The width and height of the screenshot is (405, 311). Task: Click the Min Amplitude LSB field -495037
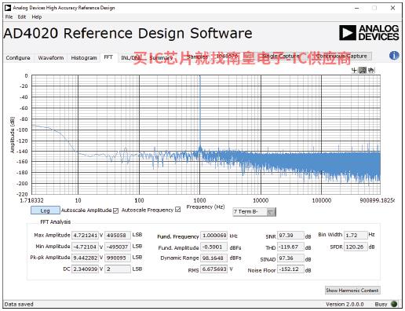[118, 247]
